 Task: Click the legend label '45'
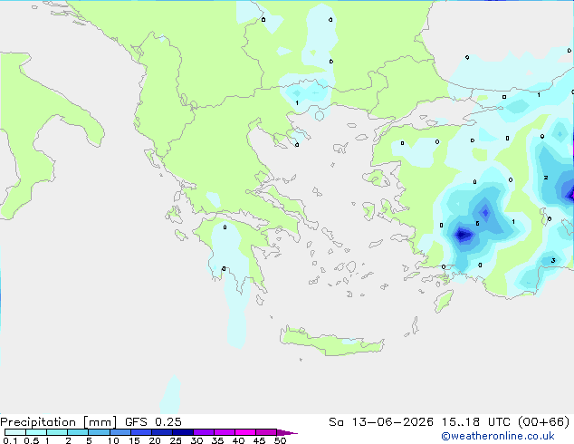pos(259,440)
